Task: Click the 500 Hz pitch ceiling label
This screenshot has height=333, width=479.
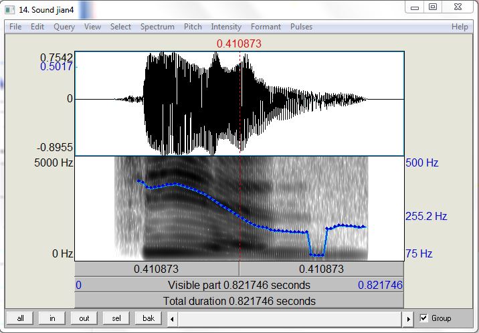Action: [422, 162]
